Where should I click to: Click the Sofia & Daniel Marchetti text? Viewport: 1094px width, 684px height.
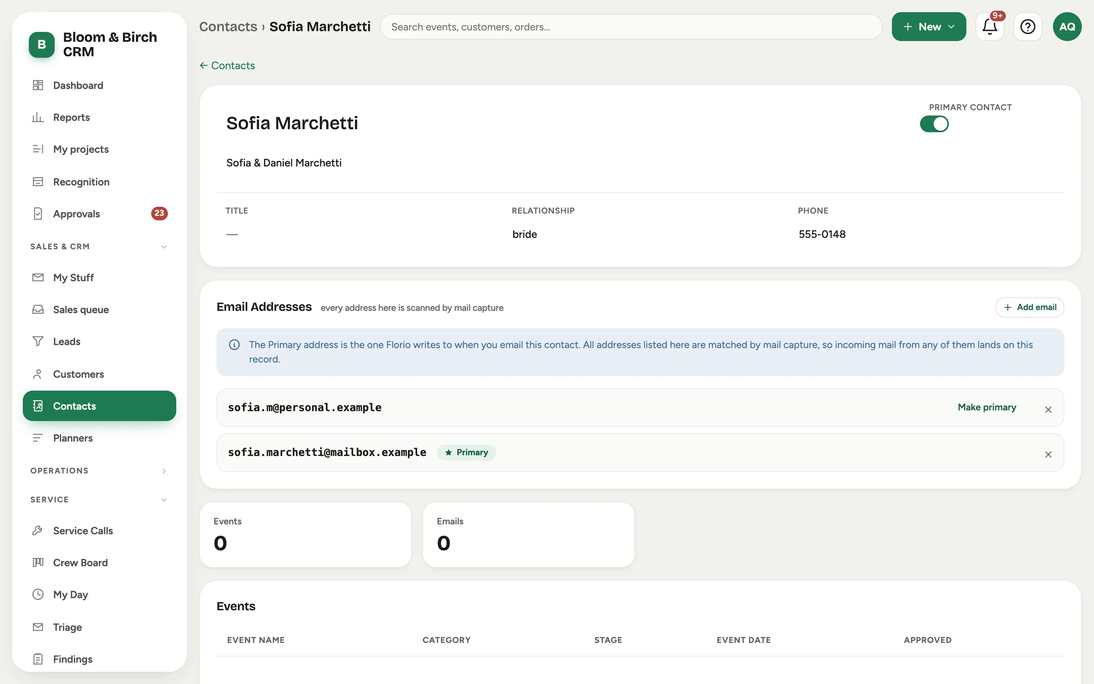[x=284, y=162]
